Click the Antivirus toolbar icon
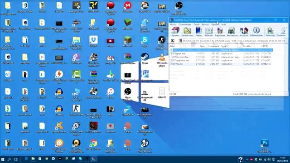The height and width of the screenshot is (163, 290). [270, 32]
